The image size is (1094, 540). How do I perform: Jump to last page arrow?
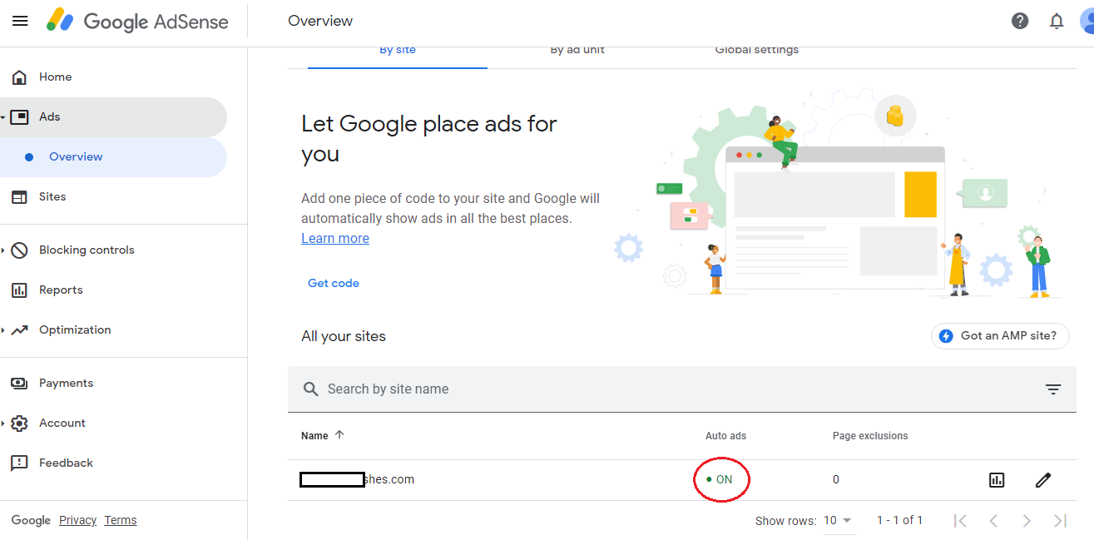(1060, 520)
